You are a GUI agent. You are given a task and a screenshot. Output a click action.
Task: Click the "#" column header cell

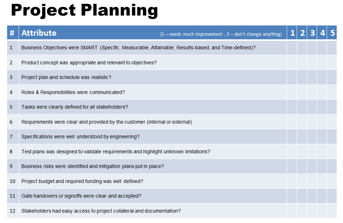(13, 33)
